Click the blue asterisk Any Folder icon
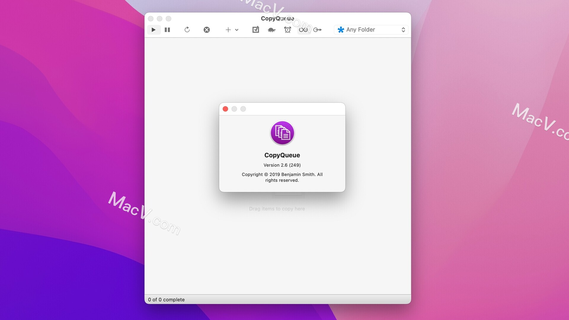569x320 pixels. (341, 30)
